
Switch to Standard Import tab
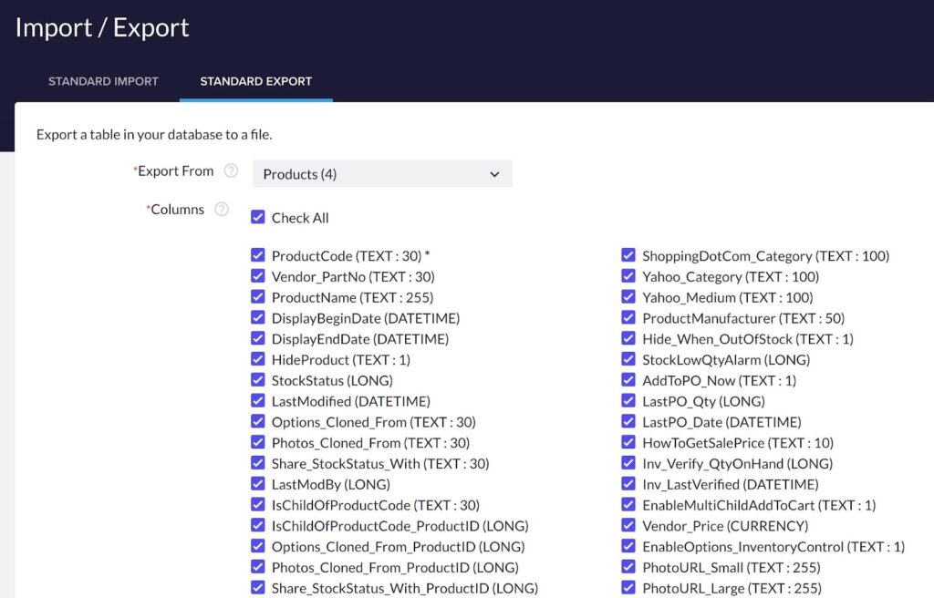[x=103, y=81]
